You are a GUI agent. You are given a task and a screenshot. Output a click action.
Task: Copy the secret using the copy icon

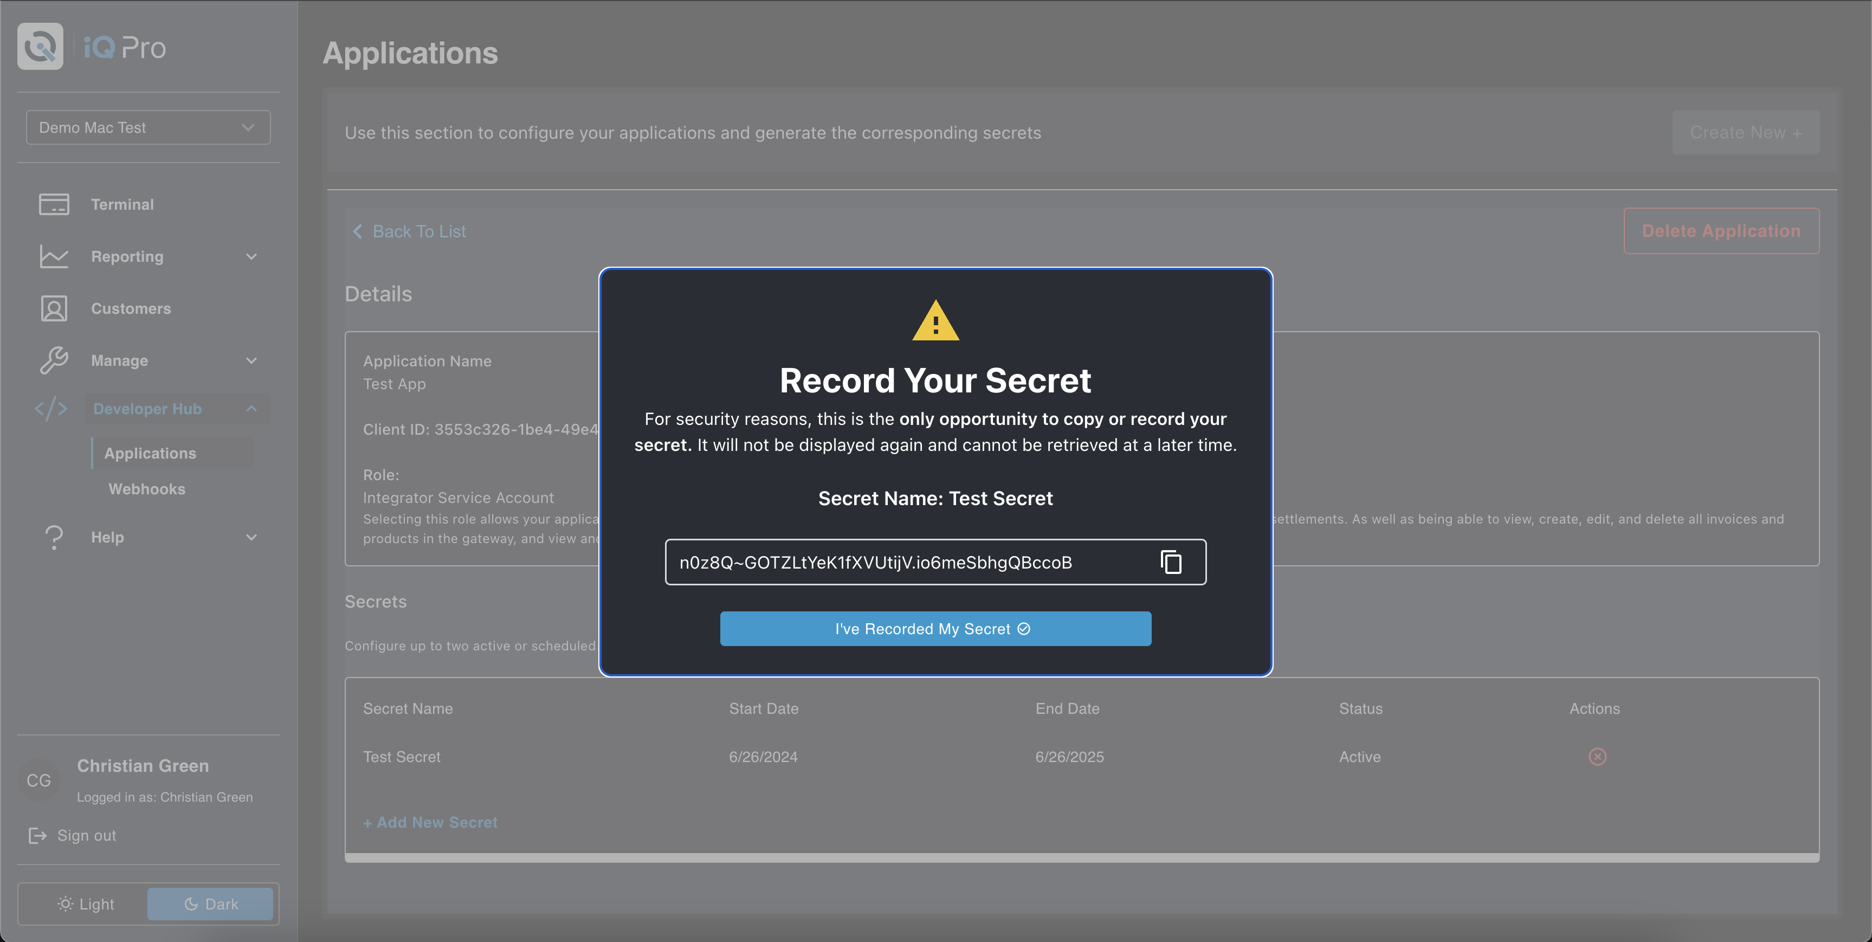pyautogui.click(x=1171, y=561)
